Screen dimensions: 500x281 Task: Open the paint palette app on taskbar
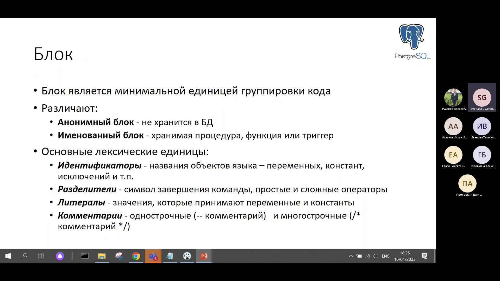point(119,256)
